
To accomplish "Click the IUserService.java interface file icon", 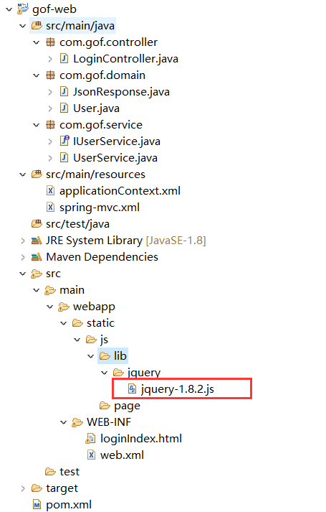I will (64, 141).
